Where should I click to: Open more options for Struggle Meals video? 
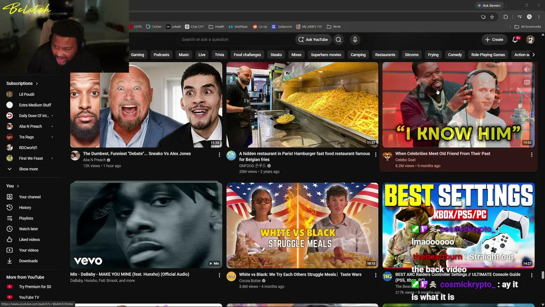click(376, 275)
